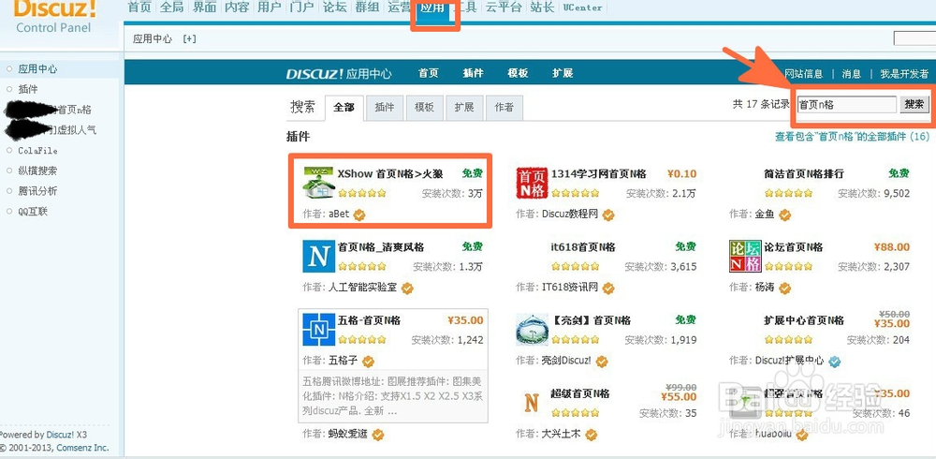Image resolution: width=936 pixels, height=459 pixels.
Task: Click verified badge next to 人工智能实验室
Action: point(408,289)
